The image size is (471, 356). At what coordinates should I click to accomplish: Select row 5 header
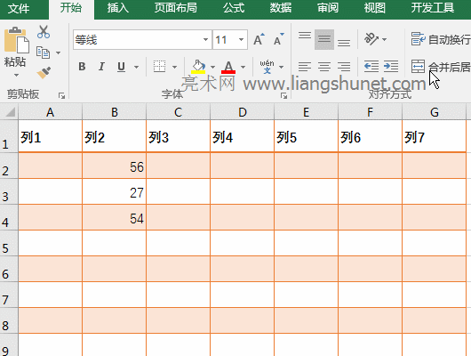pyautogui.click(x=9, y=243)
